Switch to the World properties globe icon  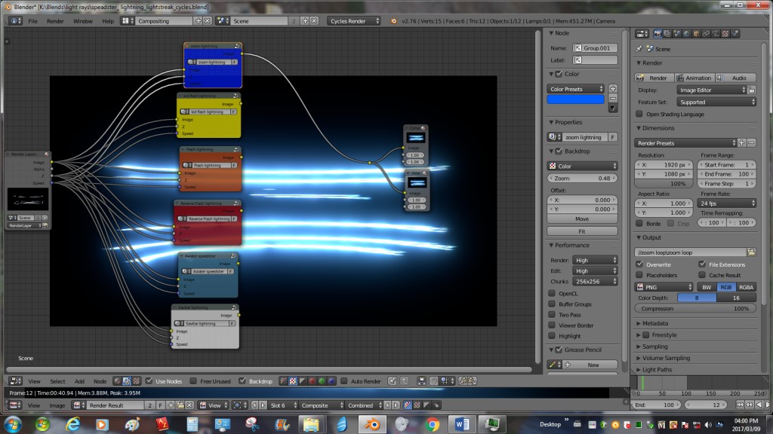pos(685,33)
